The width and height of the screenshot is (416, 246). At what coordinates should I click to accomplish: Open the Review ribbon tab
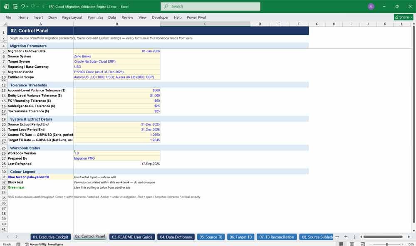pyautogui.click(x=127, y=17)
